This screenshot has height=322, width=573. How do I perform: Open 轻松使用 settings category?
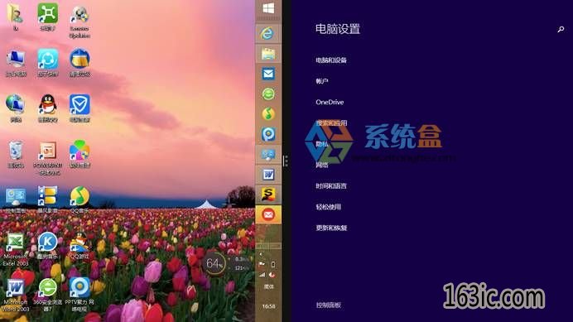[328, 207]
